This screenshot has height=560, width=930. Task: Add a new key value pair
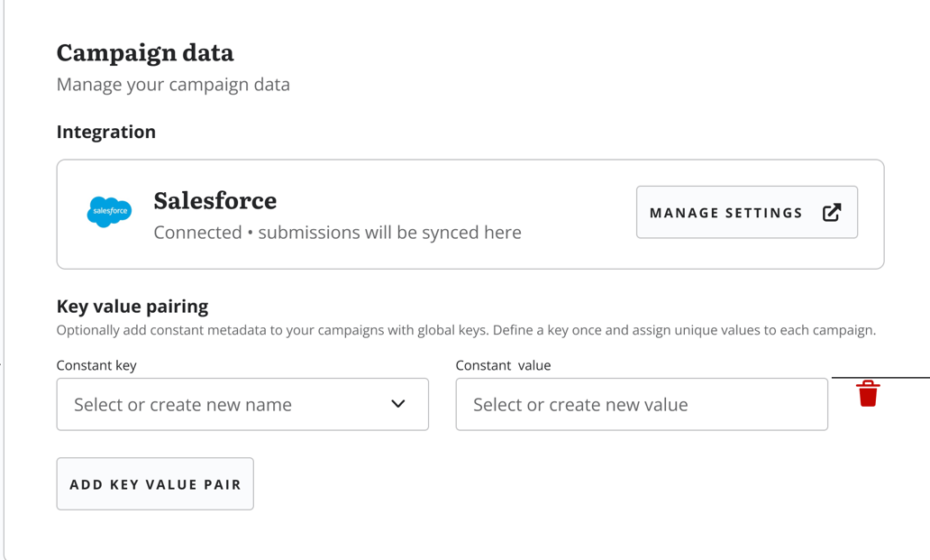pyautogui.click(x=155, y=483)
